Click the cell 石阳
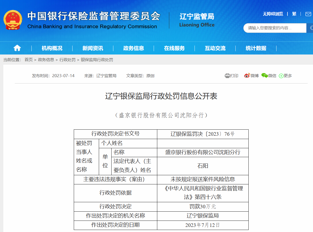Screen dimensions: 313x232 click(x=203, y=166)
